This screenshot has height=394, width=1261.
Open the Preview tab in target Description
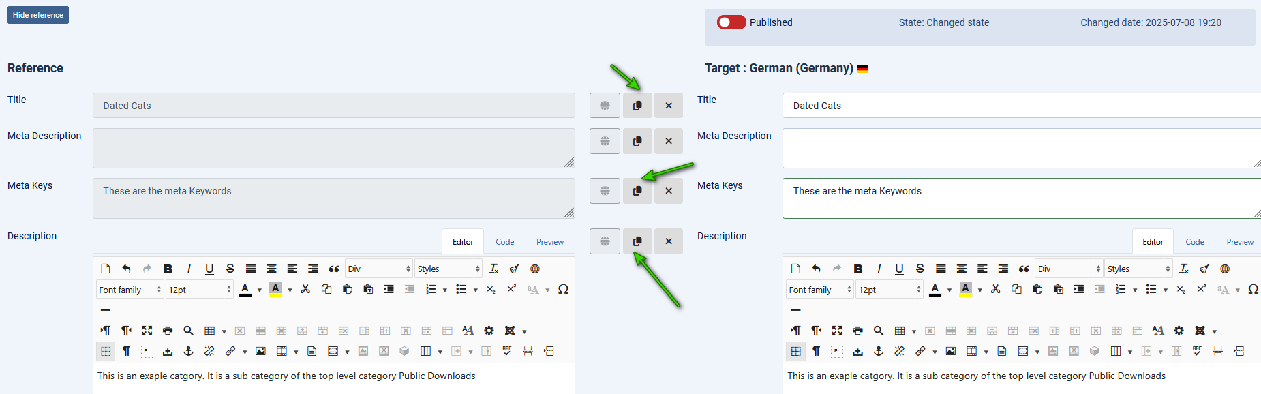coord(1239,242)
